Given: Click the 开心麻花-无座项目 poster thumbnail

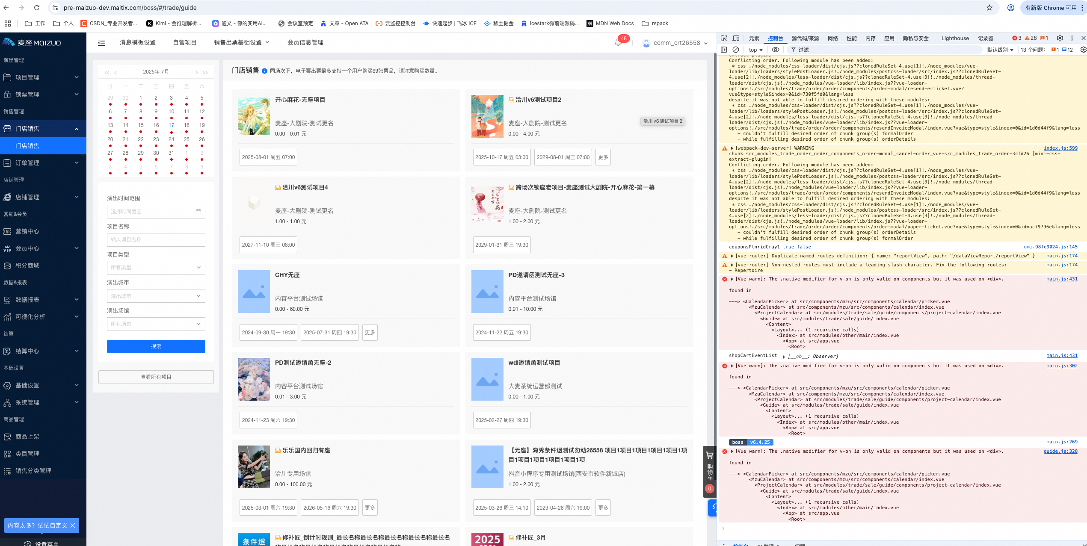Looking at the screenshot, I should coord(254,116).
